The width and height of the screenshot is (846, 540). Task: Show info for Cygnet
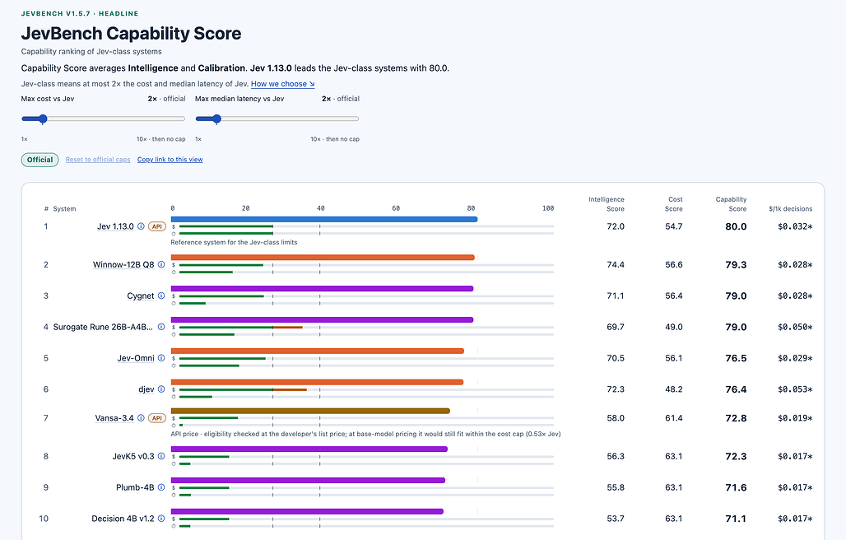160,296
